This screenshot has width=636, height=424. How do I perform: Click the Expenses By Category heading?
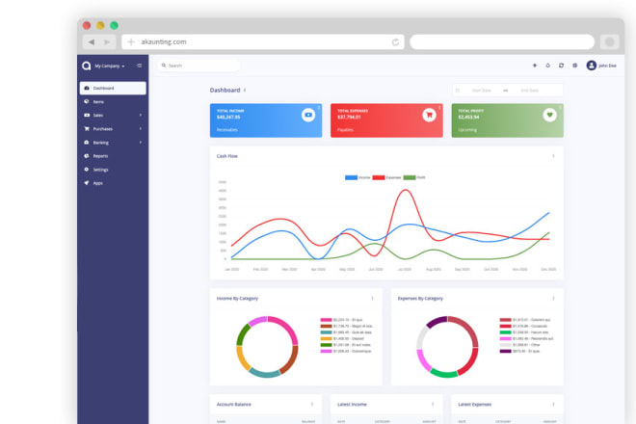(x=420, y=298)
